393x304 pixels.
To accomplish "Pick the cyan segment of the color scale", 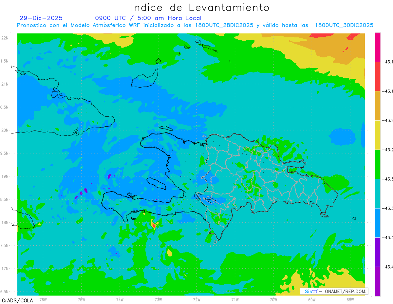I will pyautogui.click(x=378, y=193).
